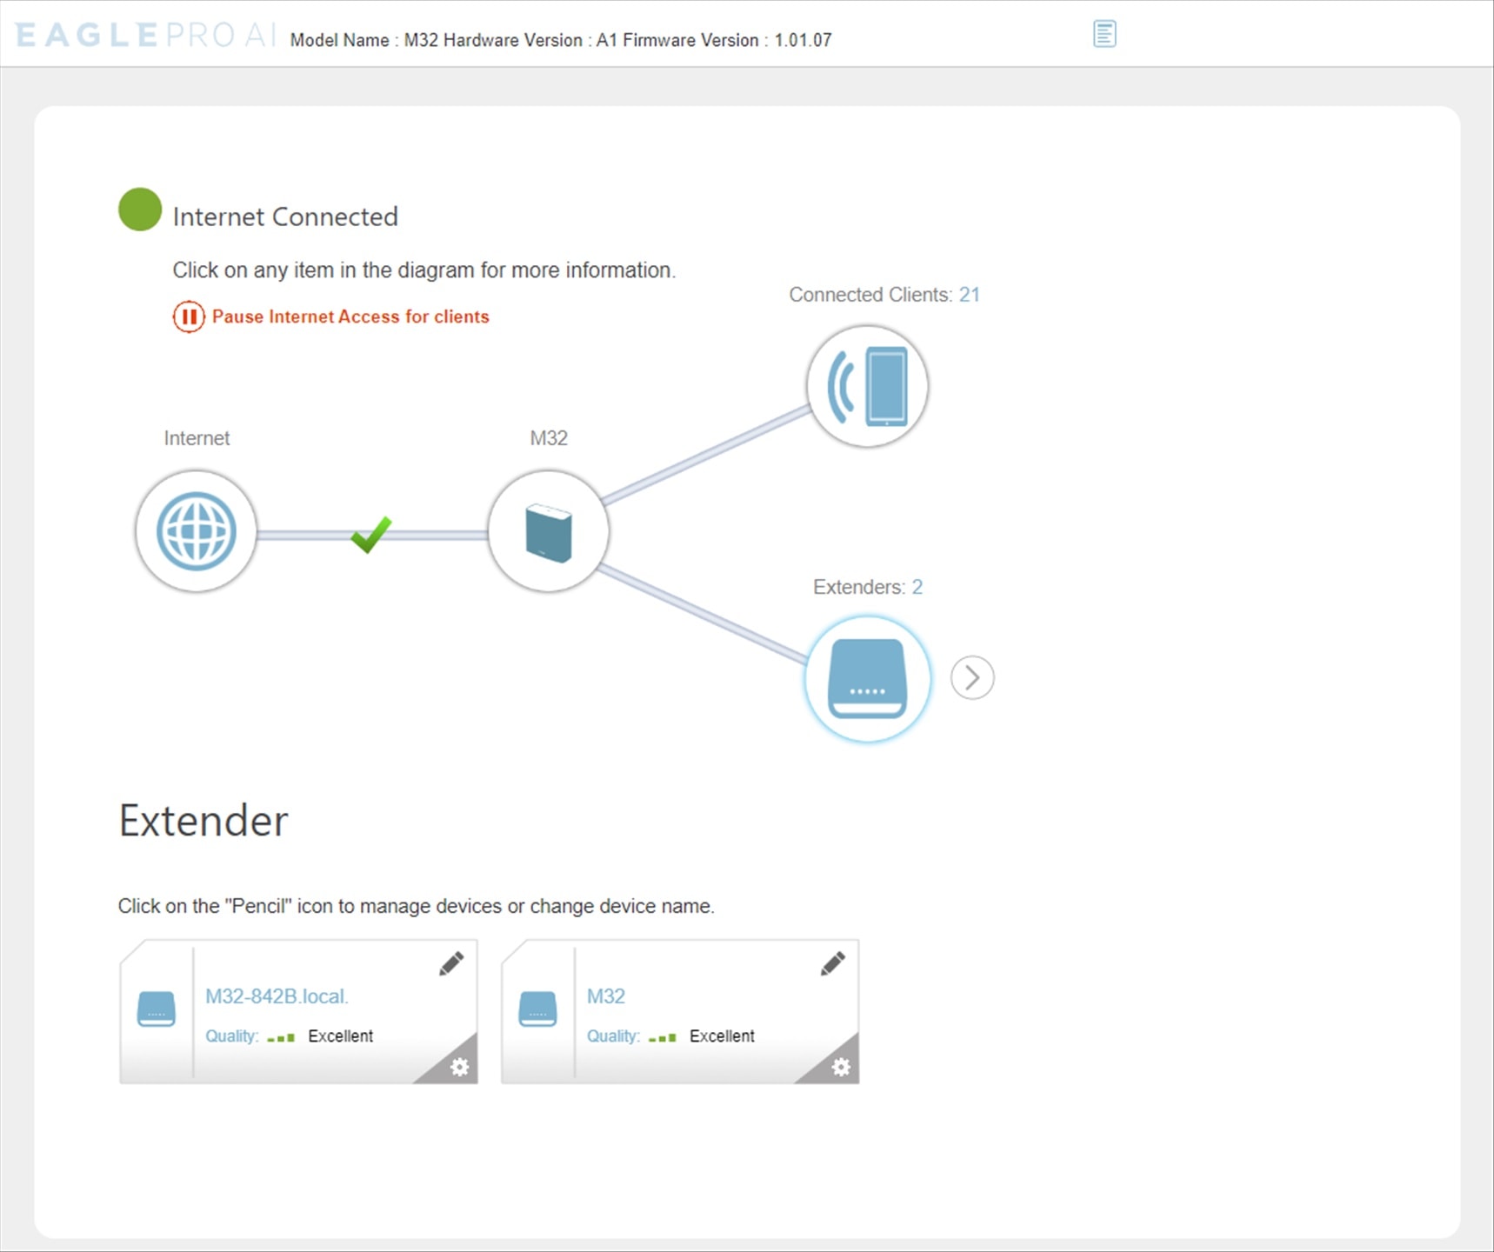Click the Extenders count 2
Screen dimensions: 1494x1252
917,587
